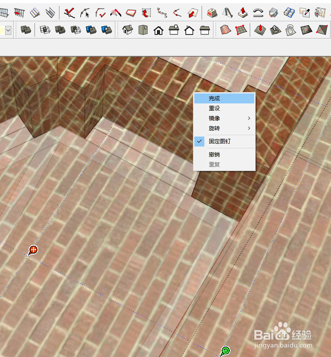Click the dotted point path icon
The image size is (331, 357).
pos(162,13)
